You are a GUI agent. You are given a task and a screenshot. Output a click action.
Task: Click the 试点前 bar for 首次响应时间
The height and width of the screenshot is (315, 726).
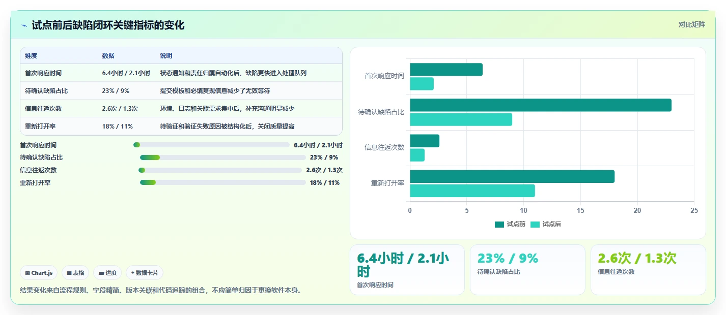click(x=446, y=70)
